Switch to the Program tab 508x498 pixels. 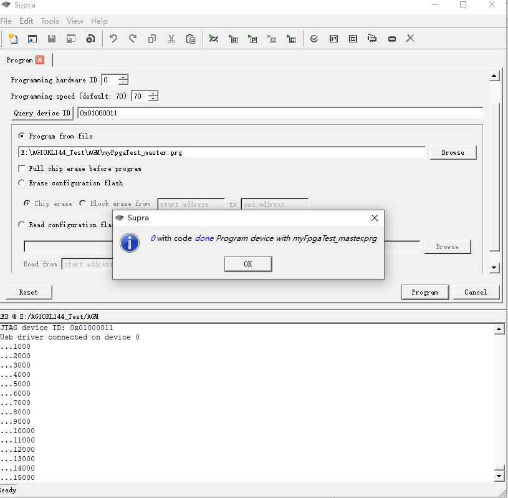click(19, 61)
